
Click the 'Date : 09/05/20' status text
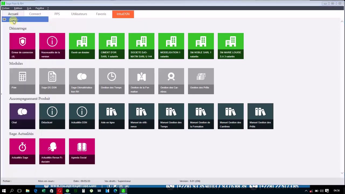[82, 181]
